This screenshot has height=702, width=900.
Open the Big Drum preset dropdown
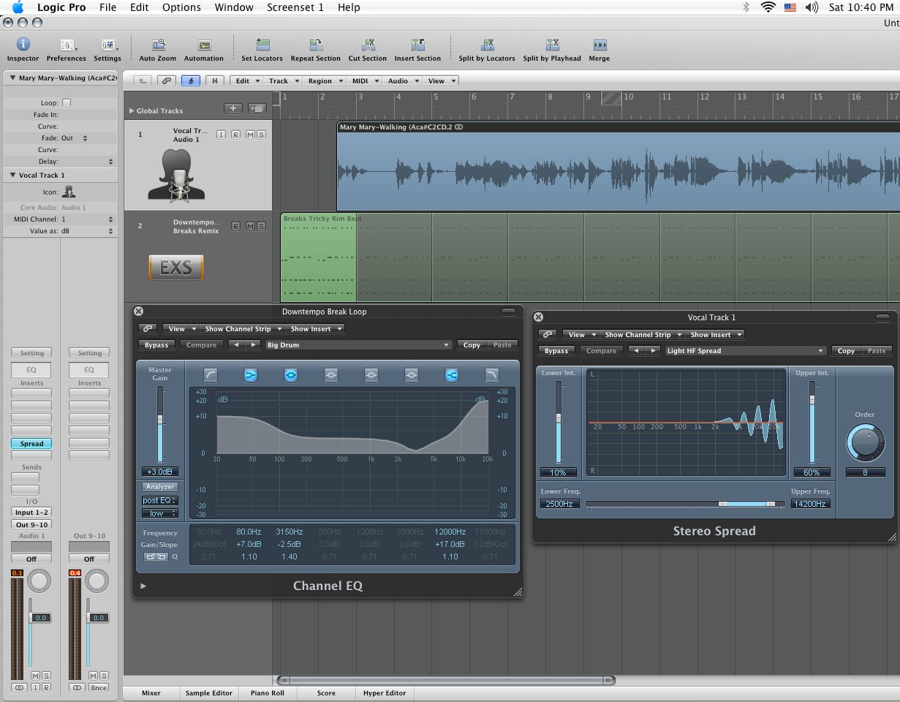coord(358,345)
